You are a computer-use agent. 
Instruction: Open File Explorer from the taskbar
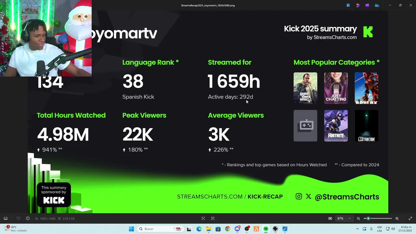pos(208,229)
